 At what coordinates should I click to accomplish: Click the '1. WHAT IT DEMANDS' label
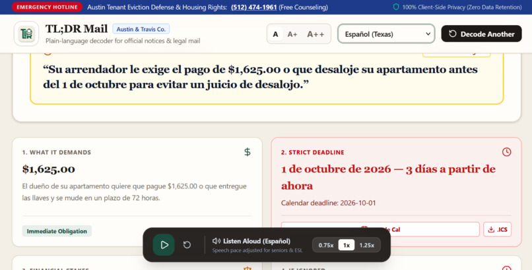(56, 152)
